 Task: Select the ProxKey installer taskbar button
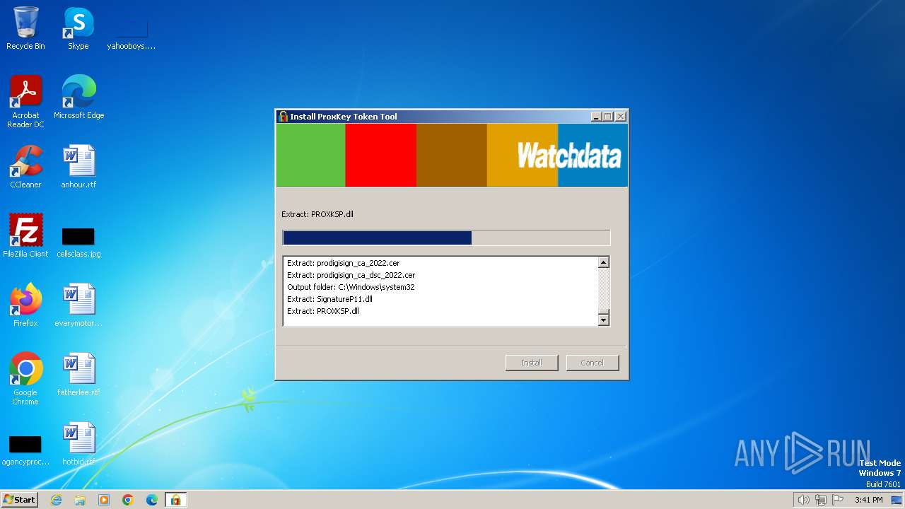pos(175,500)
